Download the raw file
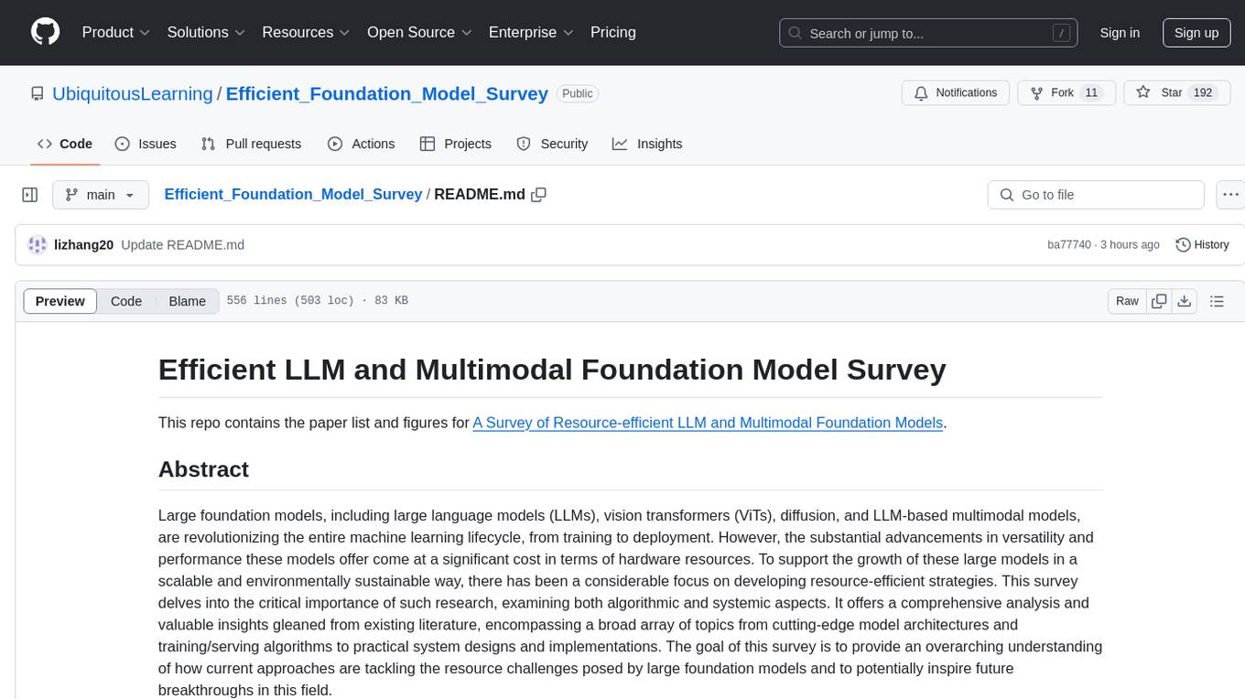Image resolution: width=1245 pixels, height=699 pixels. pyautogui.click(x=1184, y=301)
